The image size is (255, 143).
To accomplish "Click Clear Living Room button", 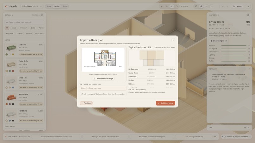I will pyautogui.click(x=219, y=41).
